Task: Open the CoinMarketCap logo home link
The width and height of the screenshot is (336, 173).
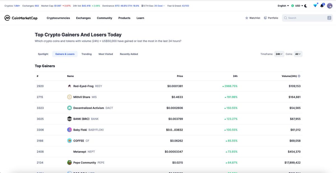Action: pyautogui.click(x=21, y=18)
